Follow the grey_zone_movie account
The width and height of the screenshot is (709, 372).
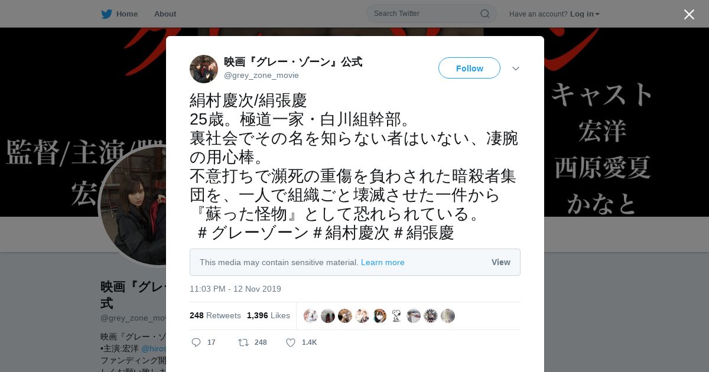click(x=469, y=68)
